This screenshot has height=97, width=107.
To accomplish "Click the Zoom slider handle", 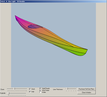I will (x=14, y=89).
